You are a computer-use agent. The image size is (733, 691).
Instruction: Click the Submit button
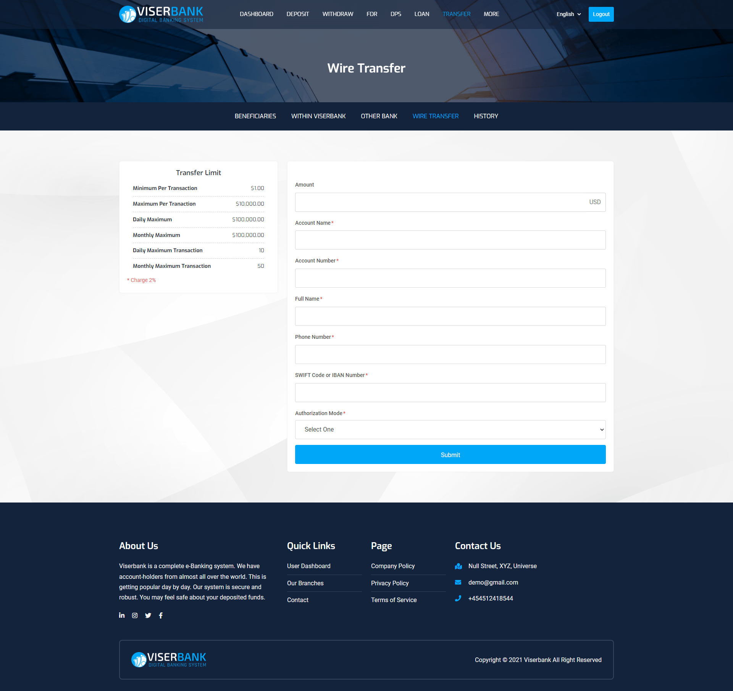(x=450, y=454)
